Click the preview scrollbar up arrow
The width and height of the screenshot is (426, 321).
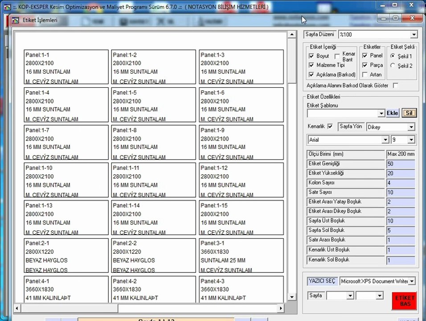291,34
